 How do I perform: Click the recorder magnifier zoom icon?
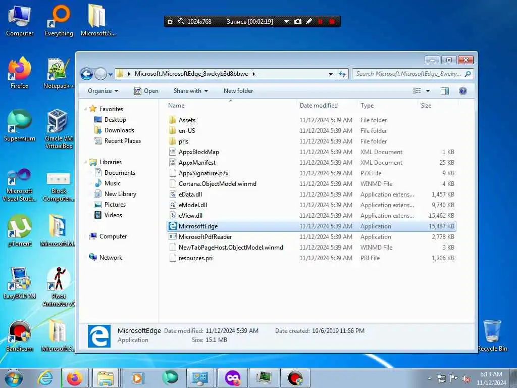coord(181,21)
